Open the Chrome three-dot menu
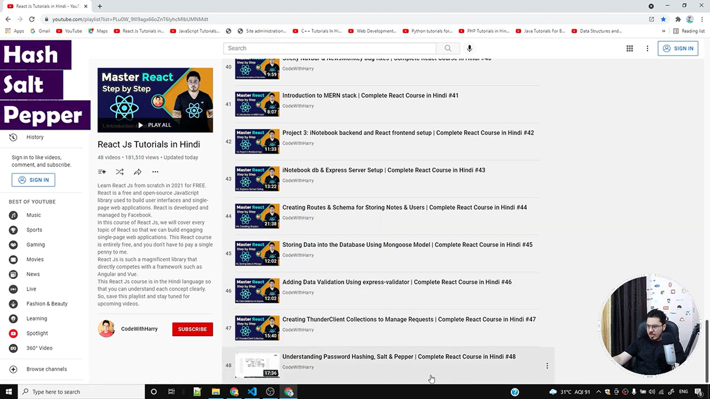710x399 pixels. (702, 19)
